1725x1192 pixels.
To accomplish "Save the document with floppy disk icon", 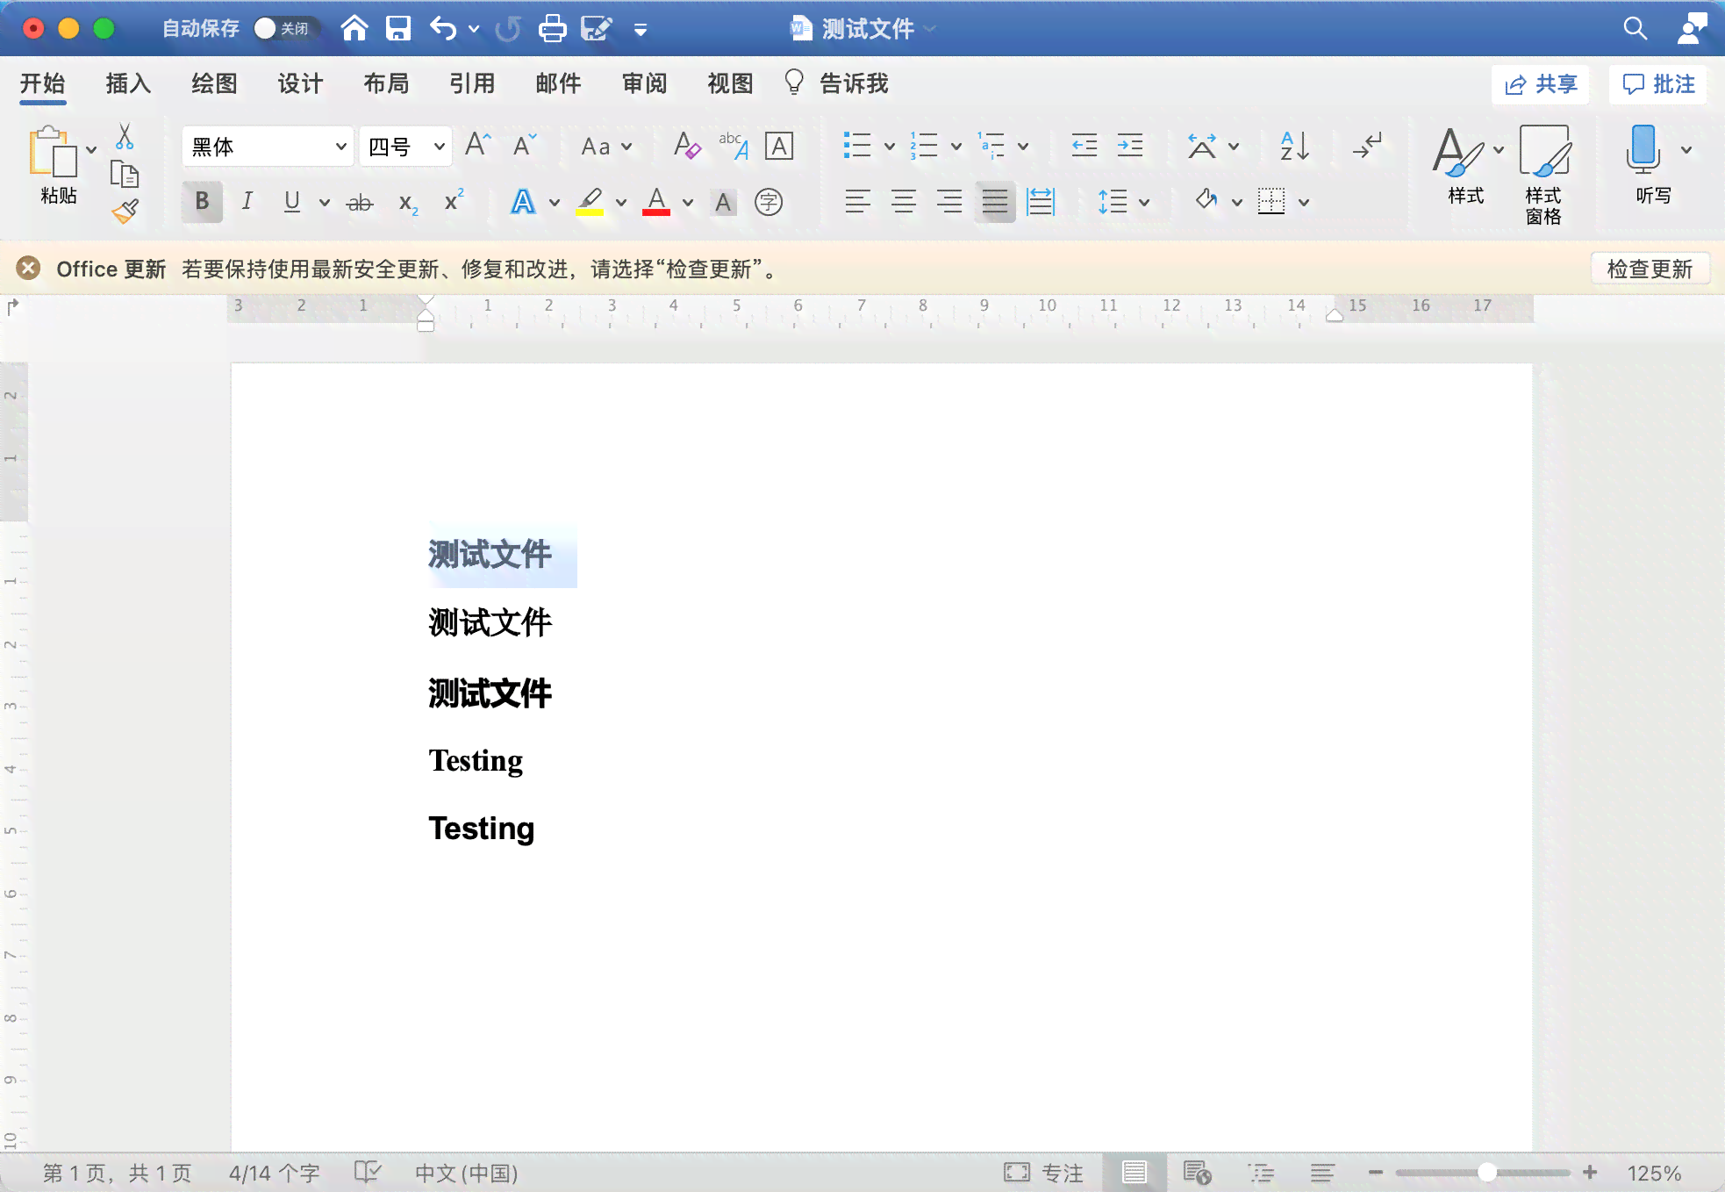I will click(x=398, y=28).
